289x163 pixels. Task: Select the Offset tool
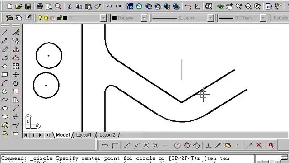(x=16, y=58)
